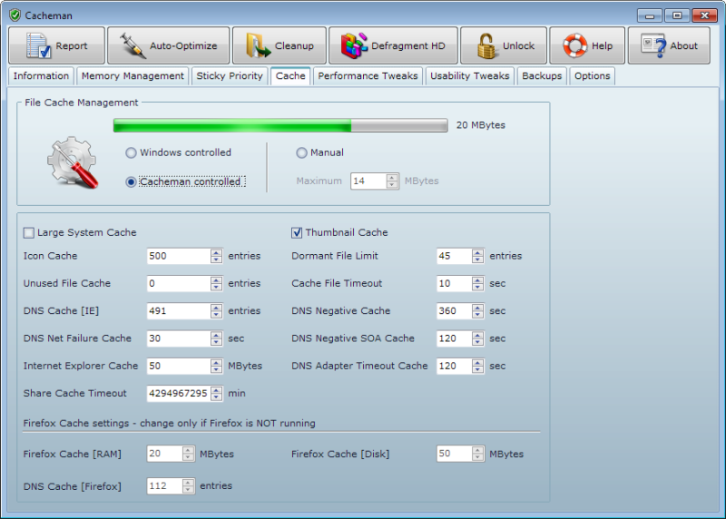Switch to Performance Tweaks tab
This screenshot has width=726, height=519.
(368, 76)
